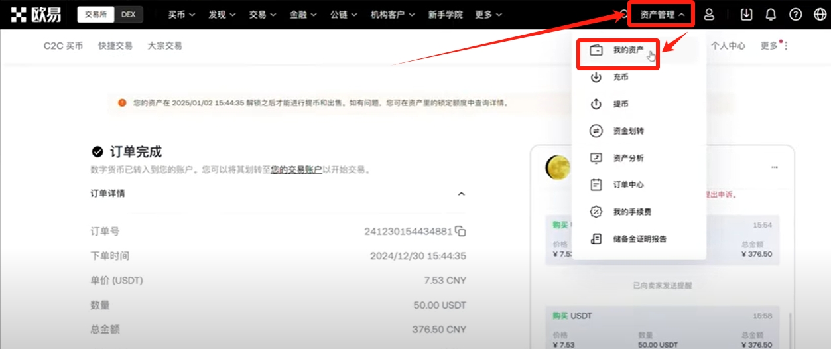Go to 个人中心
831x349 pixels.
coord(728,46)
